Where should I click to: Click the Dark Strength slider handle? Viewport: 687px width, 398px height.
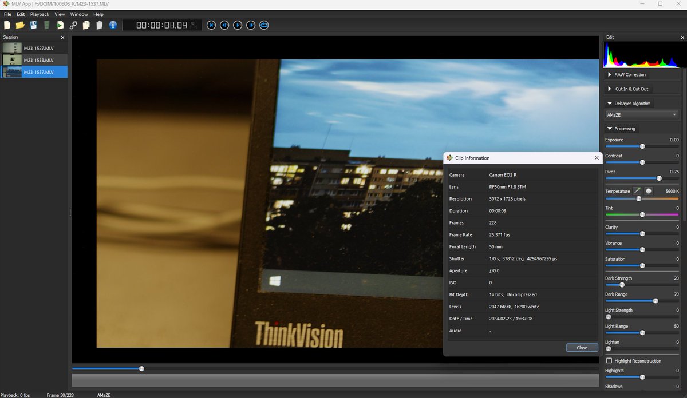(x=622, y=285)
